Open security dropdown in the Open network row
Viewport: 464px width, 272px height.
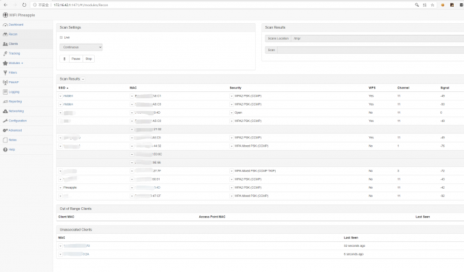pos(232,112)
